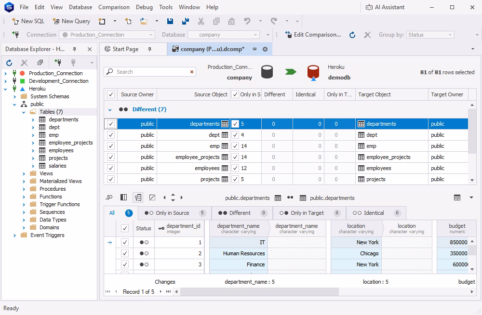Close the company dcomp tab
The height and width of the screenshot is (315, 482).
coord(265,49)
